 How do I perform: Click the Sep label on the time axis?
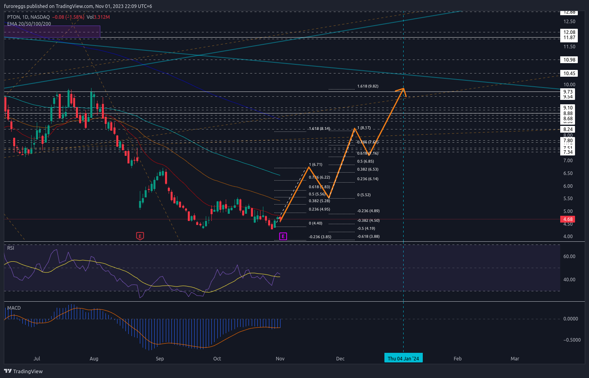coord(160,359)
